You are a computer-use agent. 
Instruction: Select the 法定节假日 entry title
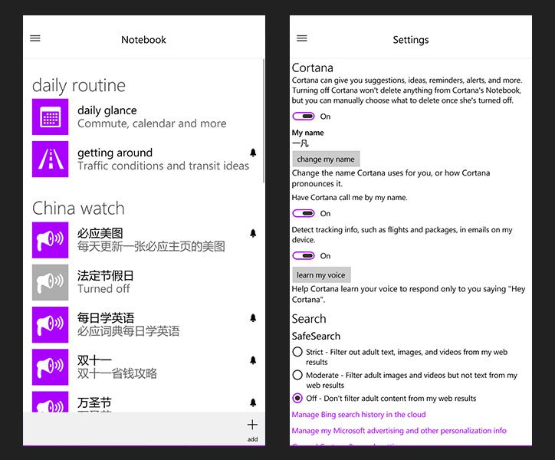click(x=106, y=275)
